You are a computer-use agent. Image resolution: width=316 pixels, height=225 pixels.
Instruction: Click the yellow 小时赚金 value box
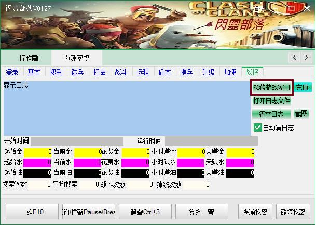tap(191, 152)
